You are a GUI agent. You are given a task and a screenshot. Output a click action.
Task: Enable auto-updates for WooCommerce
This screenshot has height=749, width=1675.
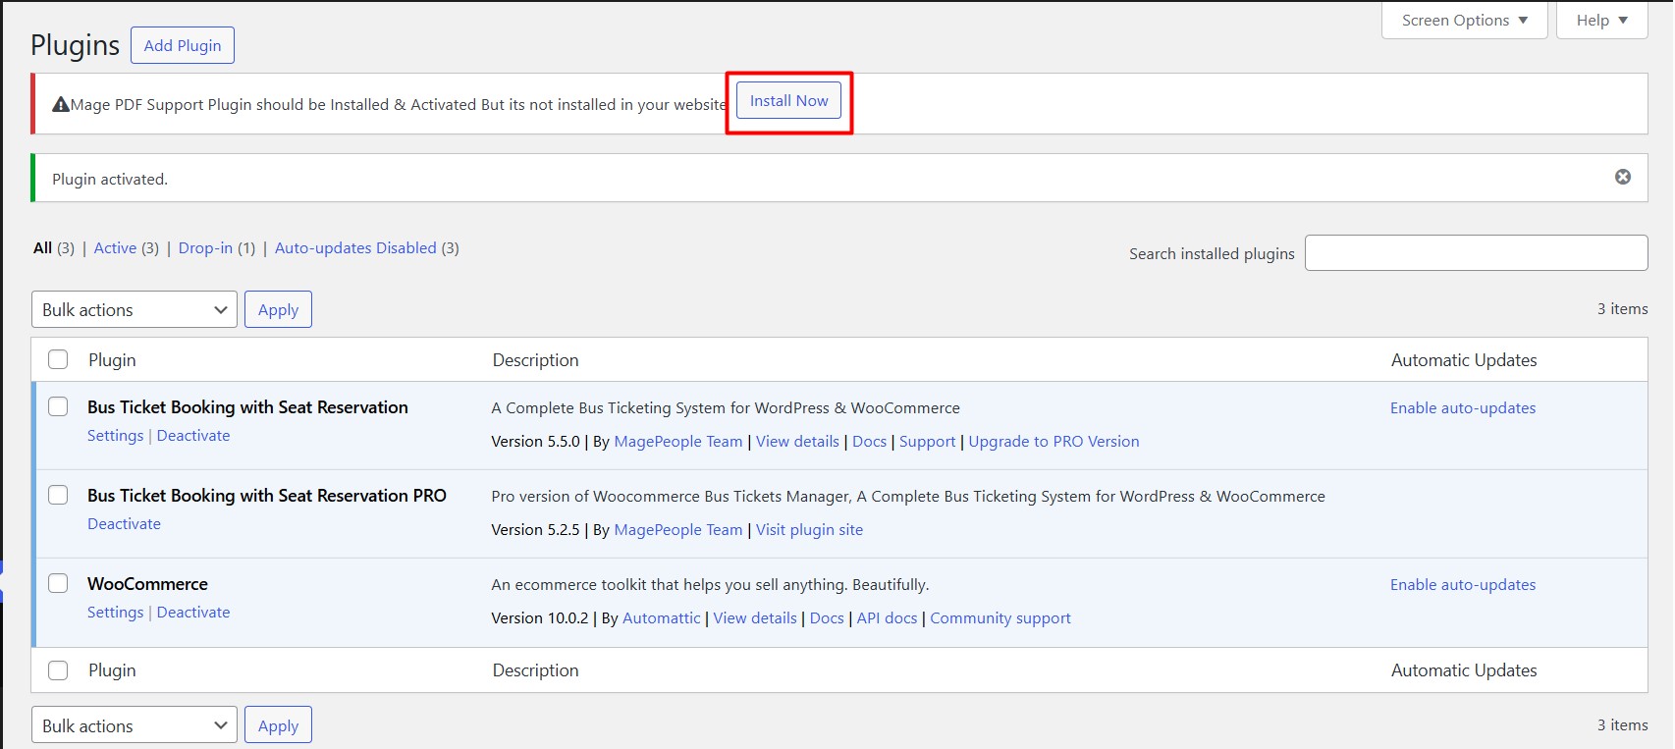[1463, 584]
